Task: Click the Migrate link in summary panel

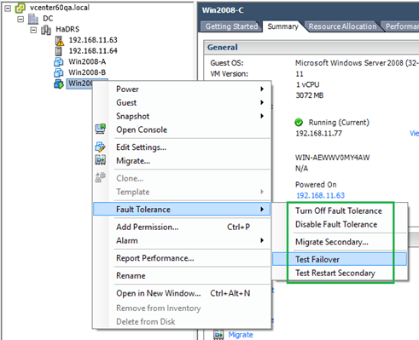Action: pyautogui.click(x=241, y=335)
